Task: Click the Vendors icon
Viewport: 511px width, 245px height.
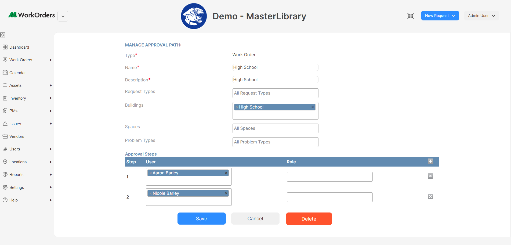Action: pyautogui.click(x=5, y=136)
